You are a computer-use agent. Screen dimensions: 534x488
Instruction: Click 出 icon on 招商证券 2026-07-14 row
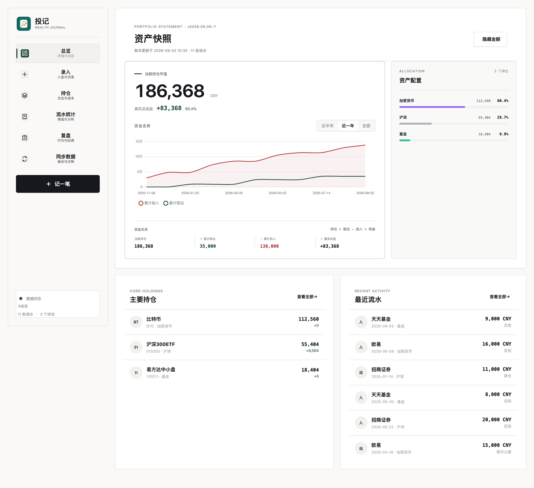click(x=361, y=372)
